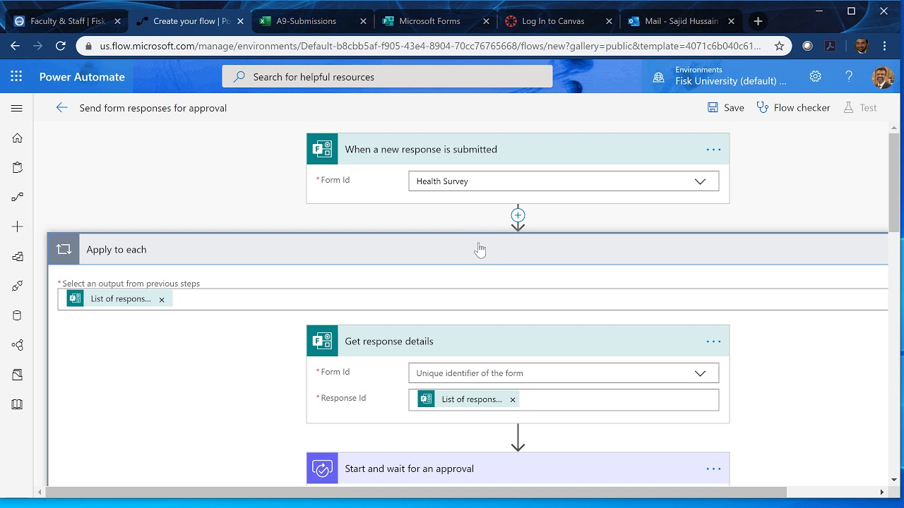This screenshot has height=508, width=904.
Task: Open Action items clipboard icon in sidebar
Action: point(17,167)
